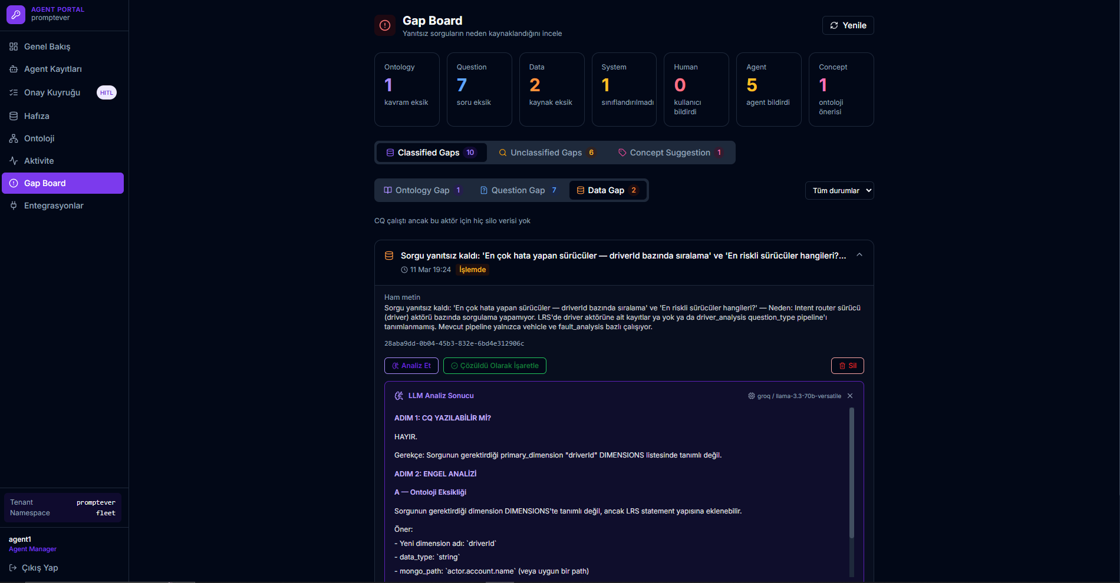Click the Analiz Et button
1120x583 pixels.
click(x=411, y=366)
